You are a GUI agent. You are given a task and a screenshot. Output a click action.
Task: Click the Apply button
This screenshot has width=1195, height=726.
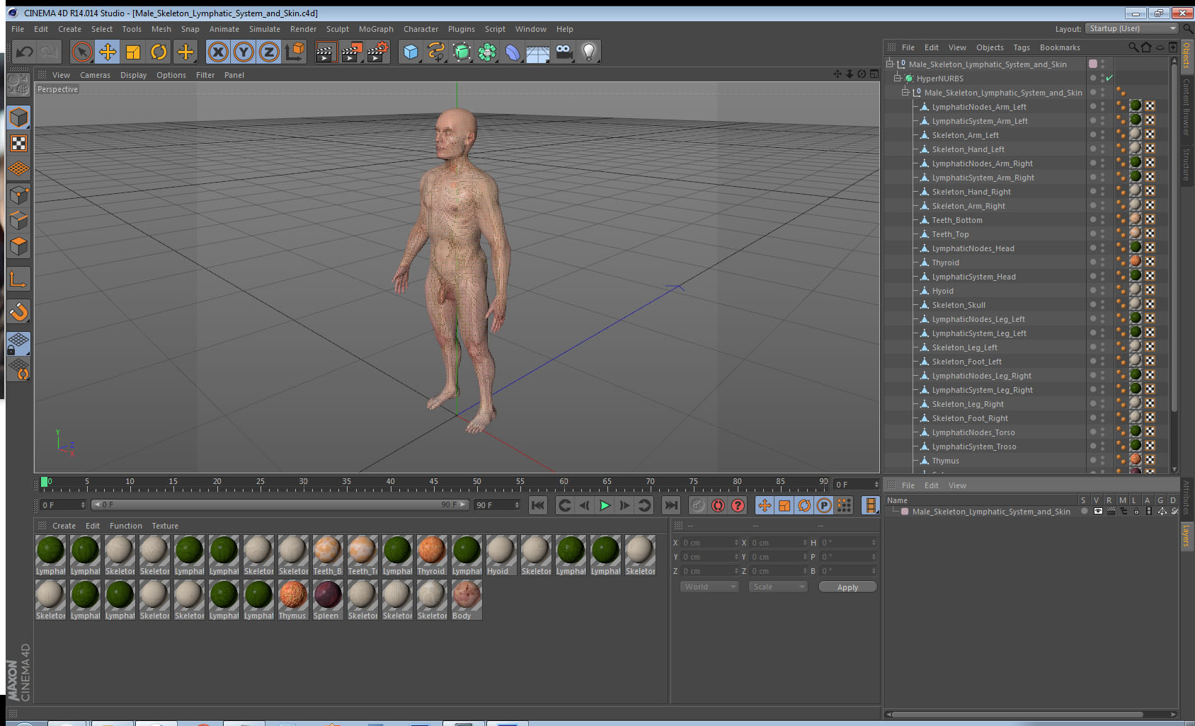(847, 587)
